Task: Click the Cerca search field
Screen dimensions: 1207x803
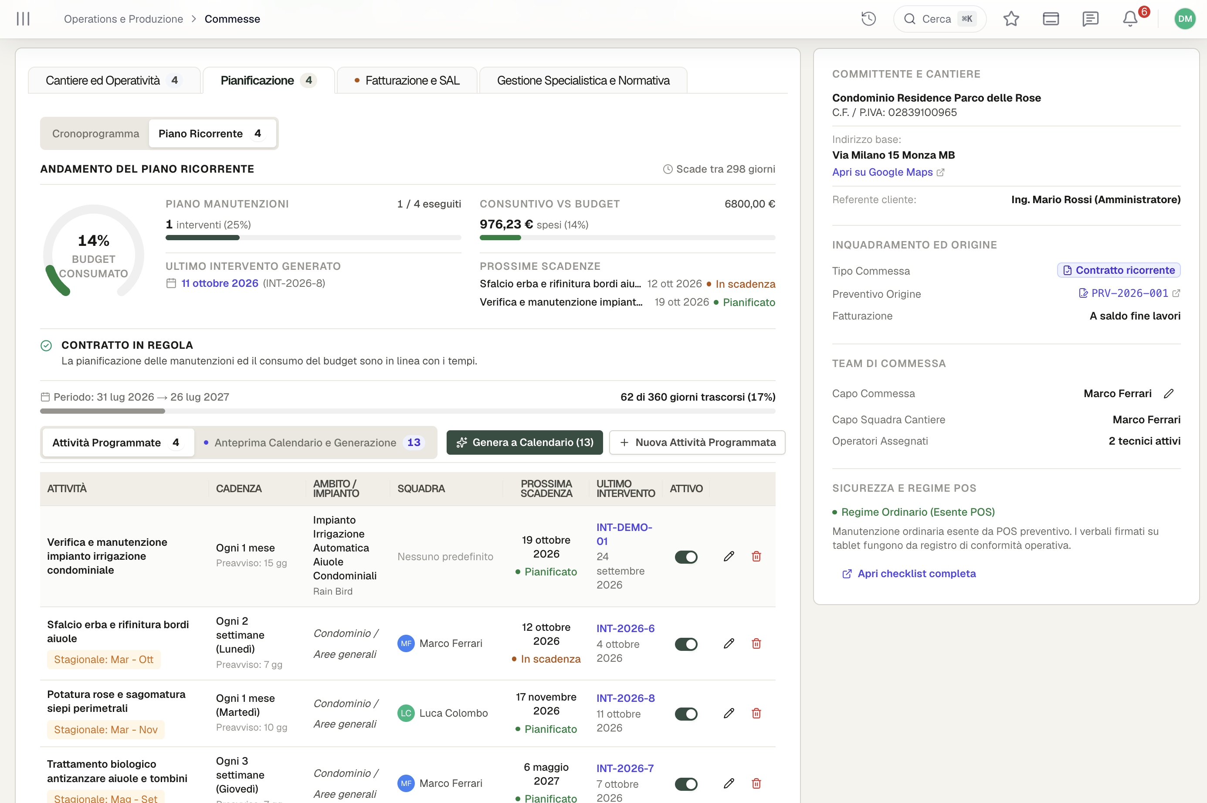Action: (x=939, y=19)
